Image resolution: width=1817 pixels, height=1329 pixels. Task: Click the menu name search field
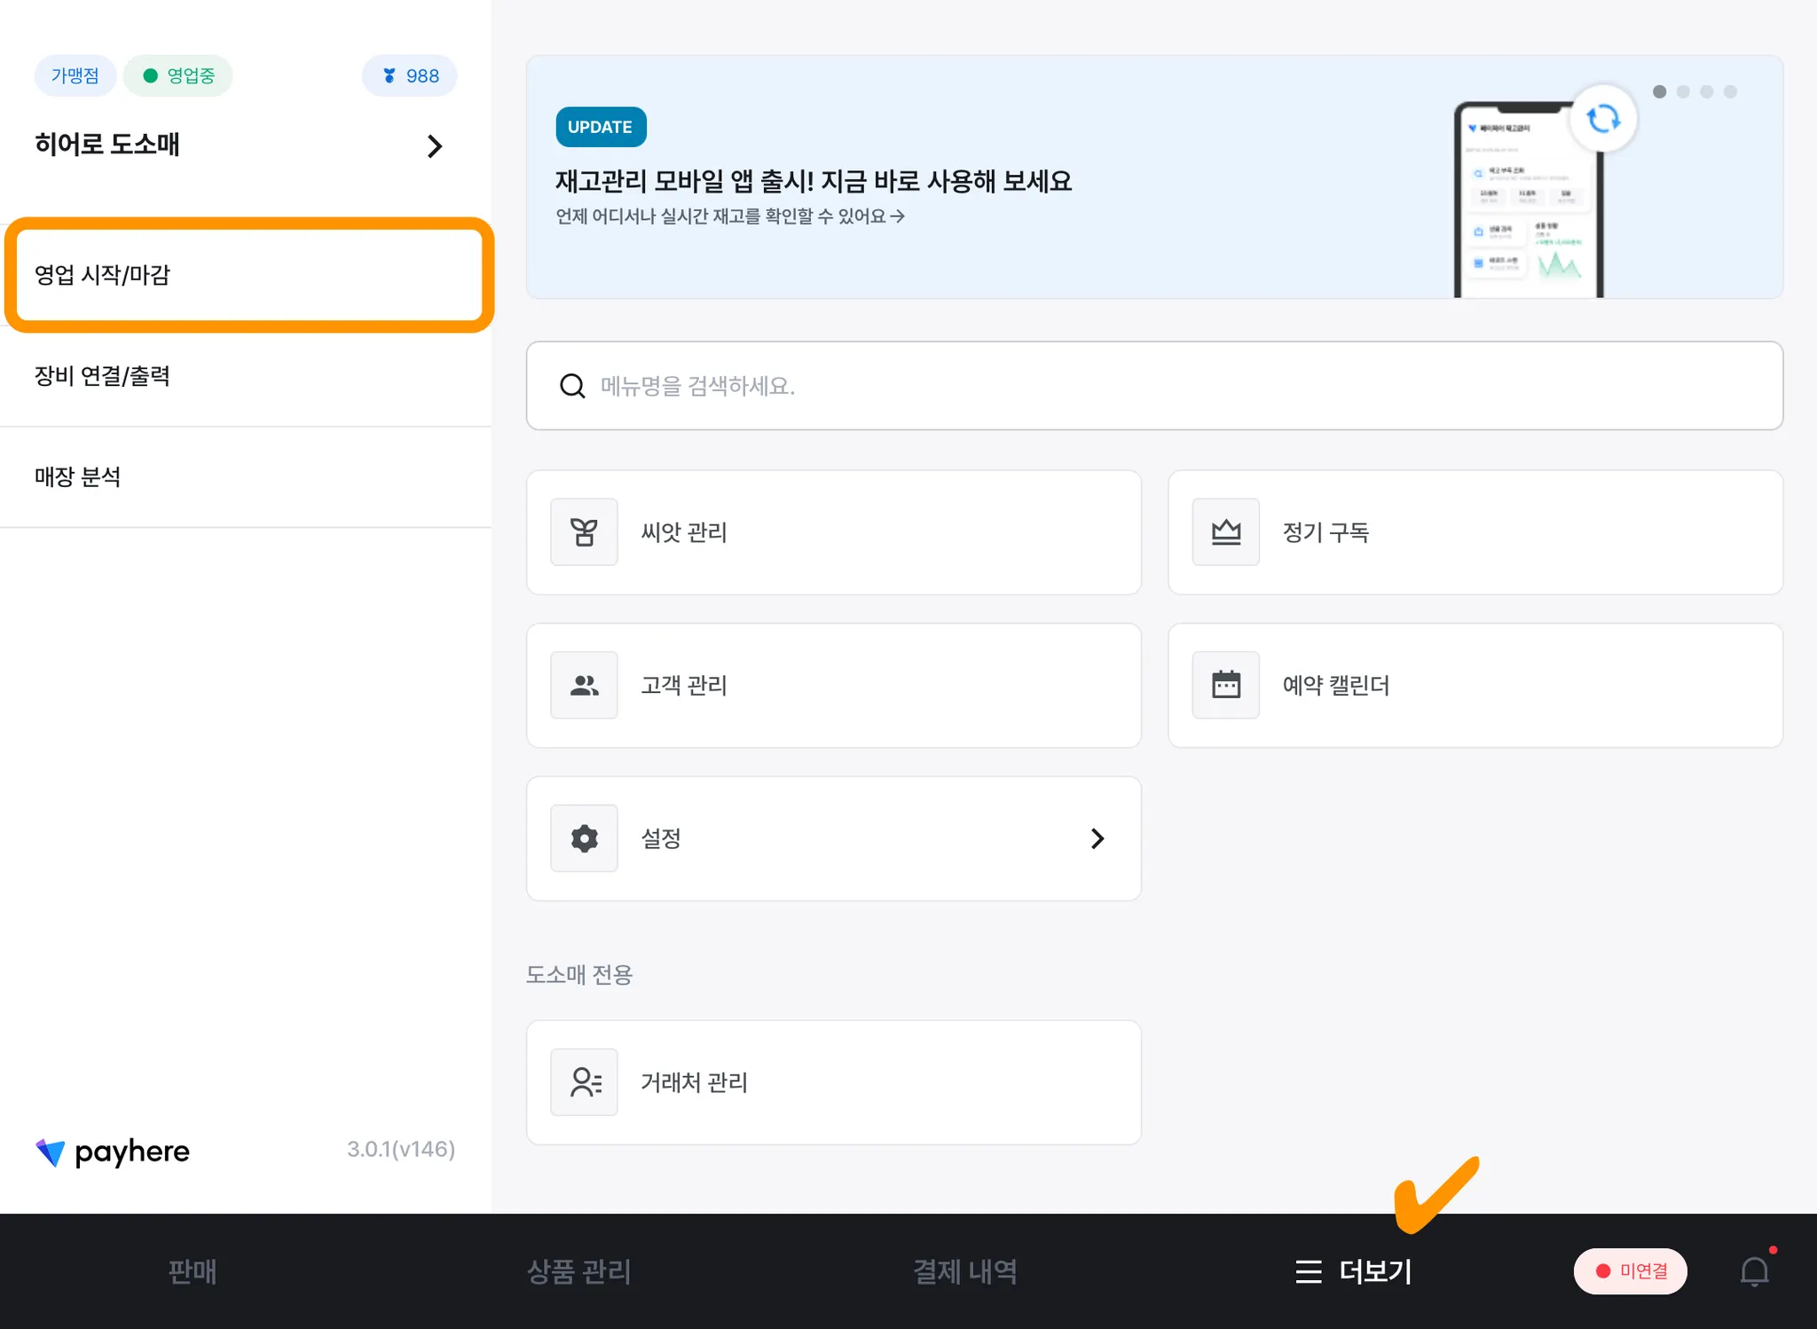pyautogui.click(x=1153, y=386)
